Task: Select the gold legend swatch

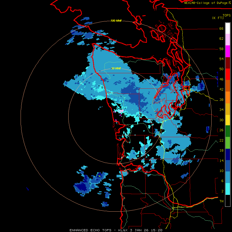Action: (x=228, y=109)
